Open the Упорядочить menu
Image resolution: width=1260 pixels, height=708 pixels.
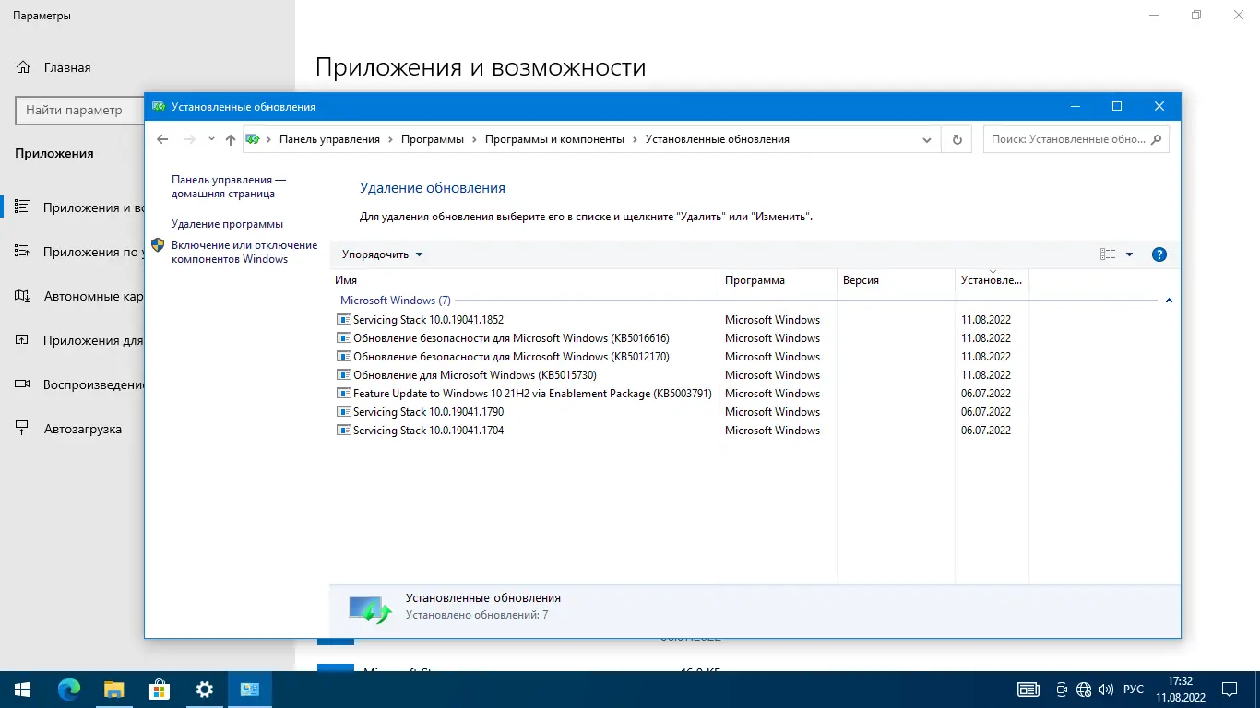coord(382,254)
